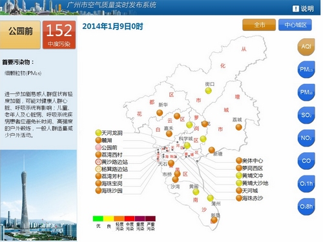This screenshot has width=323, height=242.
Task: Click red 中度污染 legend swatch
Action: click(129, 219)
